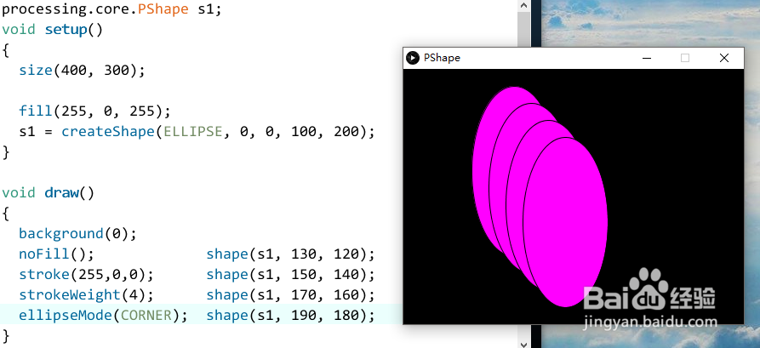Close the PShape sketch window
The height and width of the screenshot is (348, 760).
tap(724, 58)
